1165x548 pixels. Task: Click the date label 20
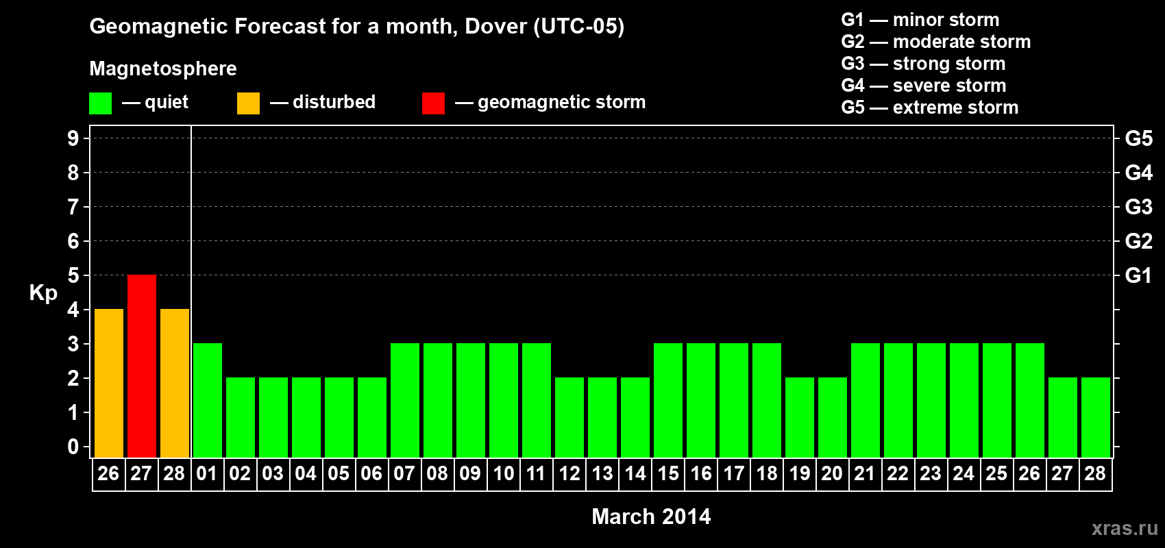tap(832, 474)
